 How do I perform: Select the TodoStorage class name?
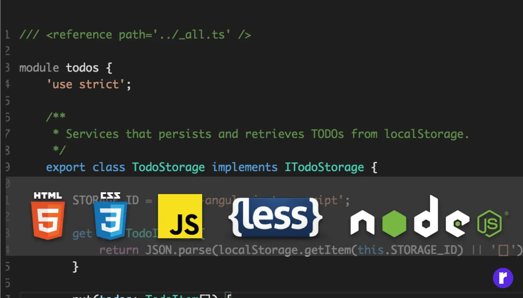tap(168, 167)
